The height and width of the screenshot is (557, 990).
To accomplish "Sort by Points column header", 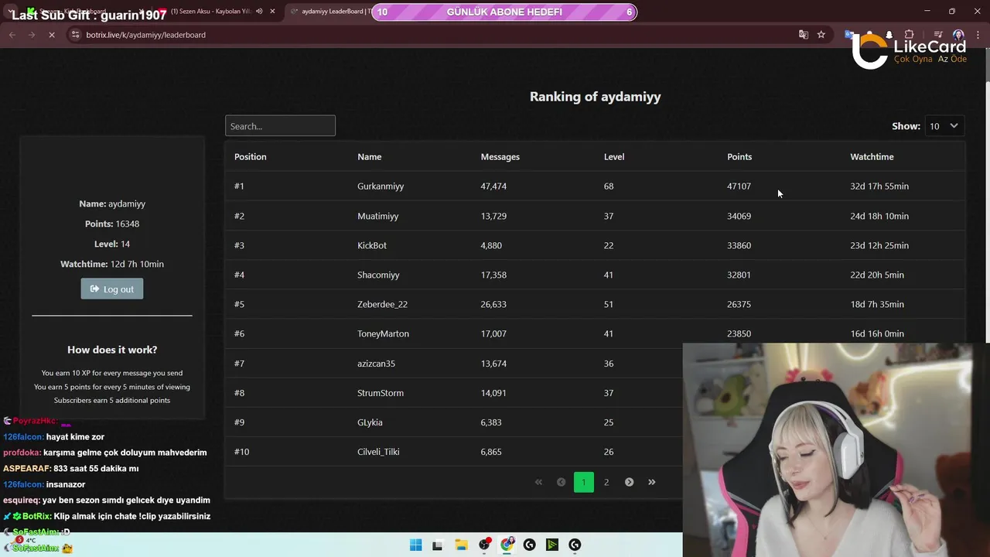I will (739, 156).
